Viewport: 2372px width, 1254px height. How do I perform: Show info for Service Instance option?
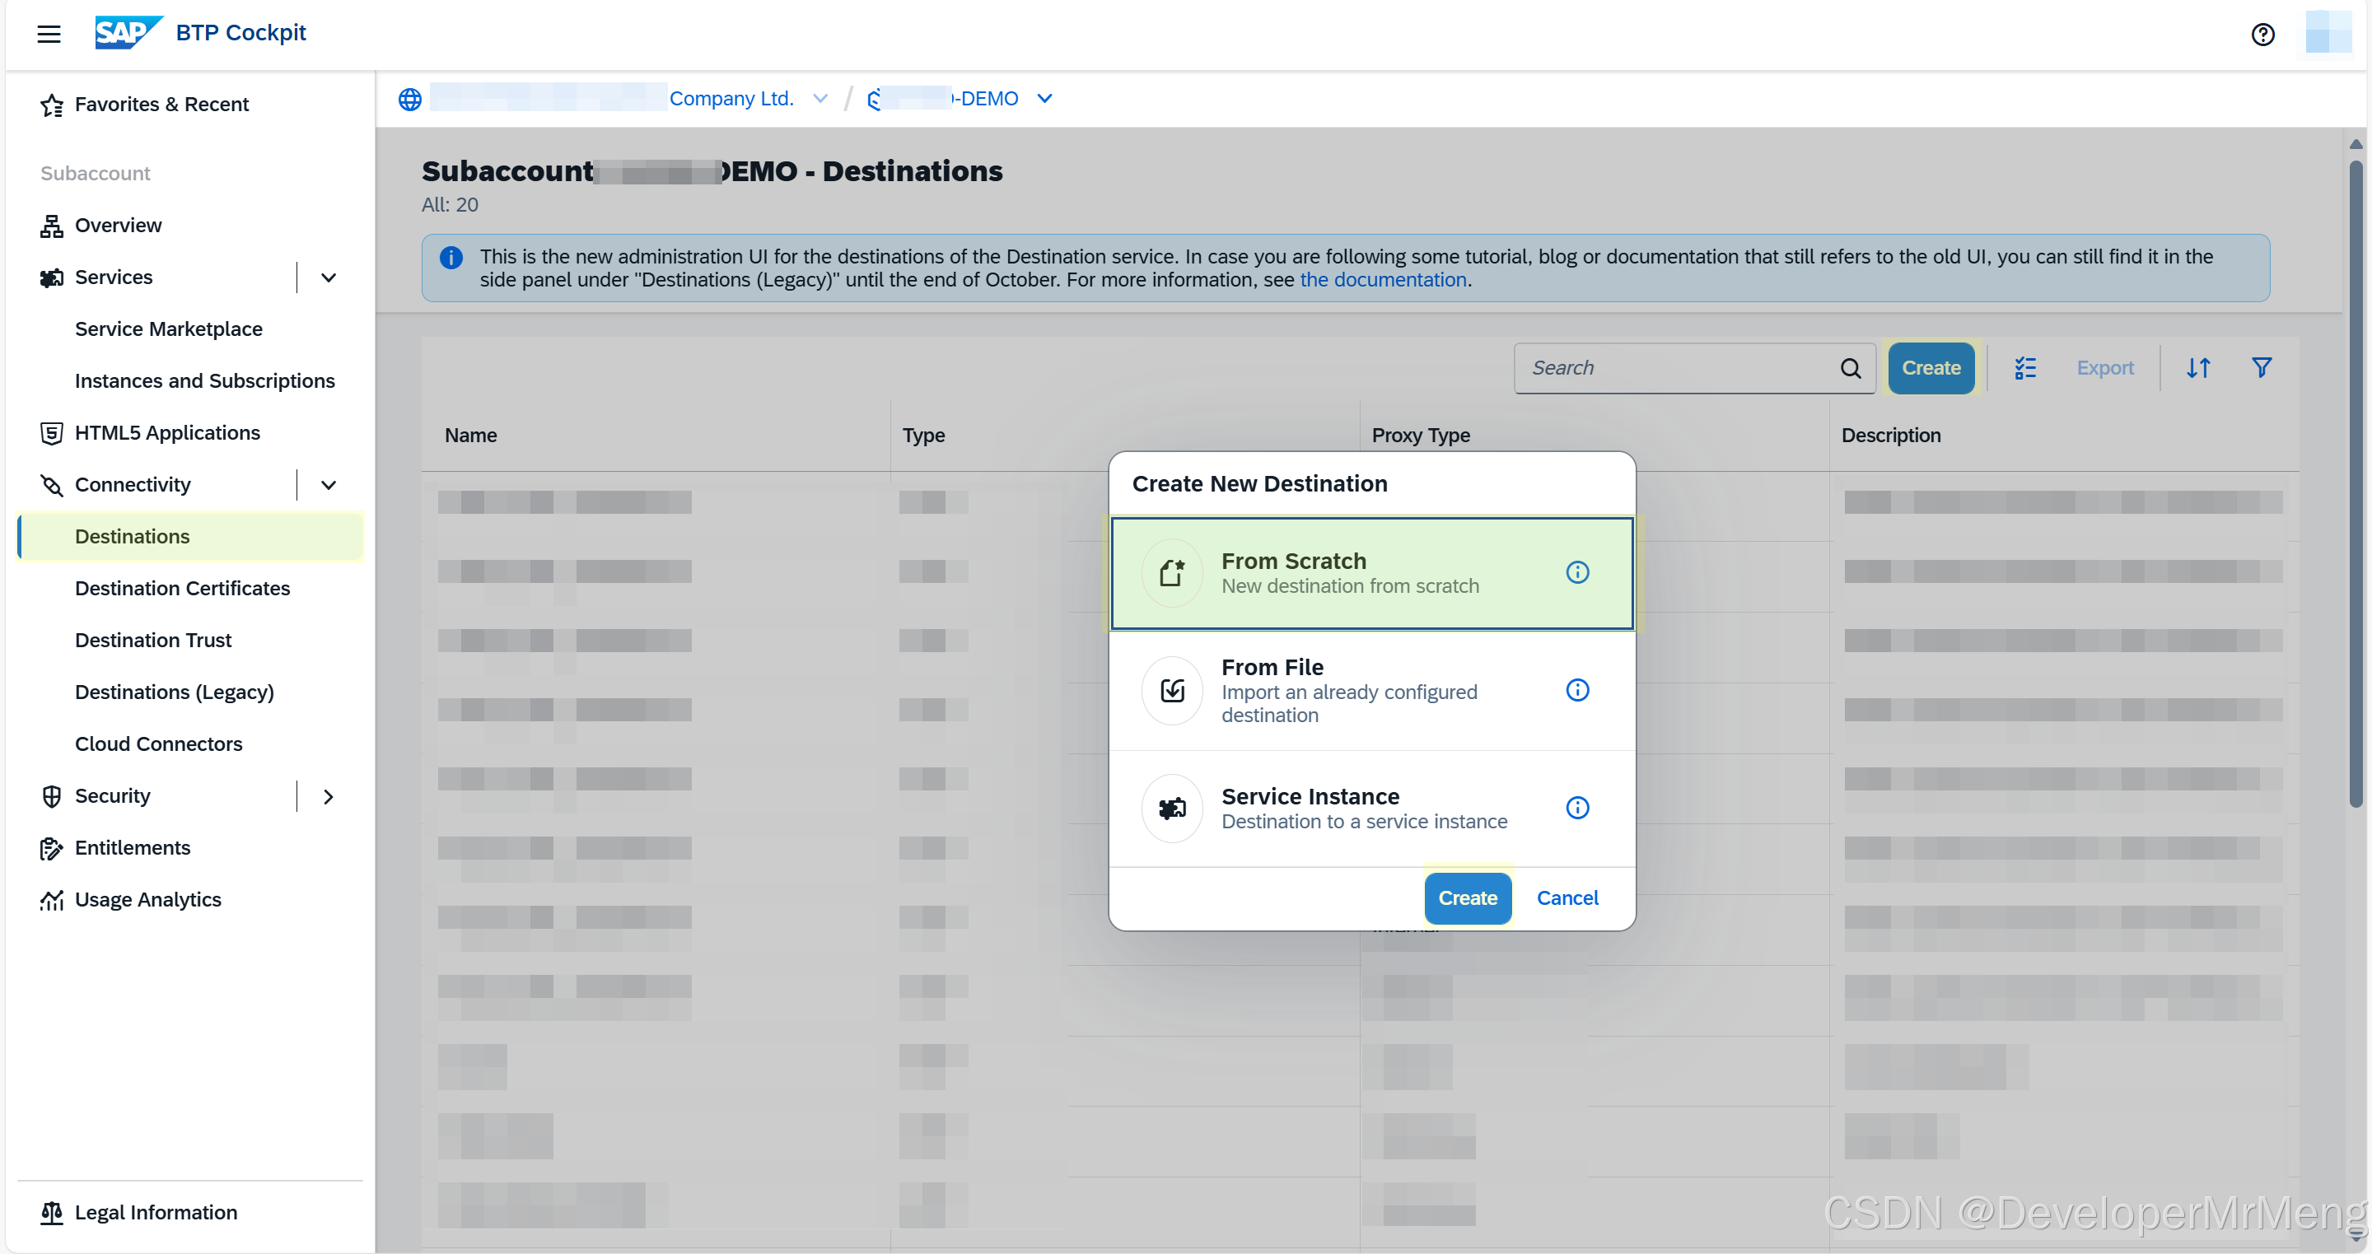click(1576, 808)
